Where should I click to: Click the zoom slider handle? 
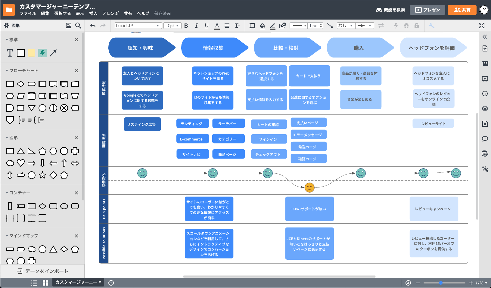pos(440,283)
